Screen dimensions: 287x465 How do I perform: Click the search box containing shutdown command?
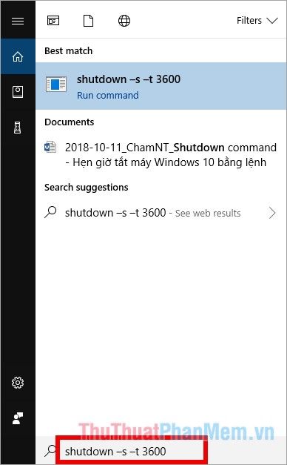pos(132,451)
